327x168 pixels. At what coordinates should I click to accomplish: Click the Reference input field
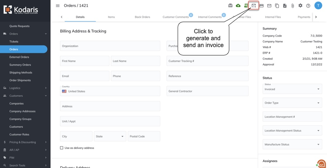click(x=207, y=76)
